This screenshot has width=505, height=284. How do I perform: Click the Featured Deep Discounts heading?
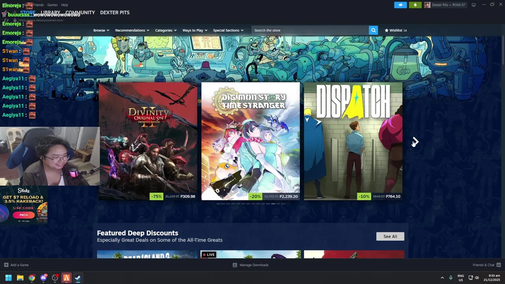point(137,233)
